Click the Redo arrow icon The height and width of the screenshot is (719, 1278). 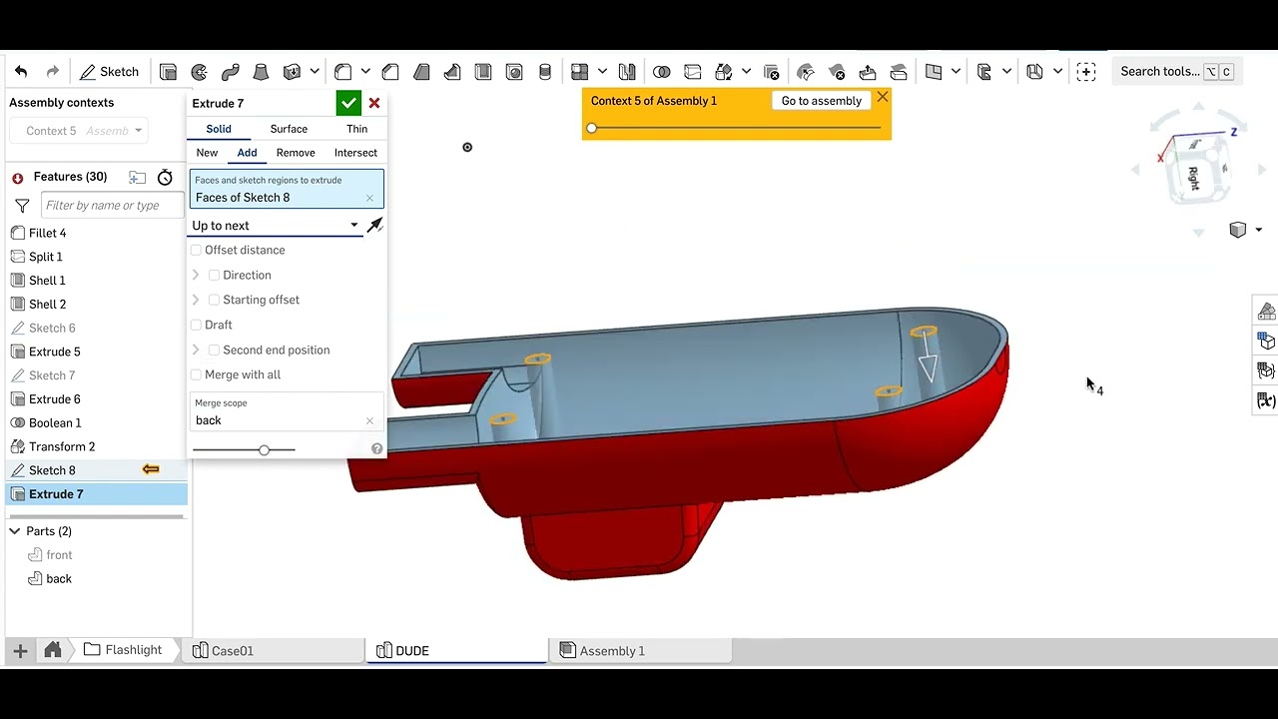(53, 72)
